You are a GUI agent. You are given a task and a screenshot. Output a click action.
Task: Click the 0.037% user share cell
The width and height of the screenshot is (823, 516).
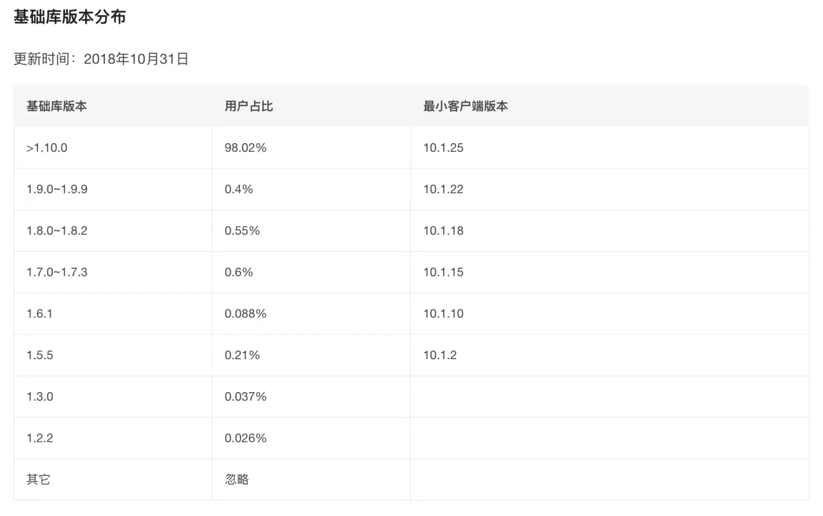pyautogui.click(x=245, y=396)
